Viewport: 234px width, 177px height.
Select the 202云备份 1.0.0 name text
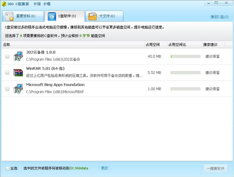click(41, 52)
